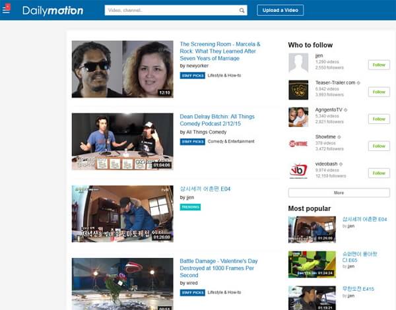Follow AgrigentoTV

point(379,119)
